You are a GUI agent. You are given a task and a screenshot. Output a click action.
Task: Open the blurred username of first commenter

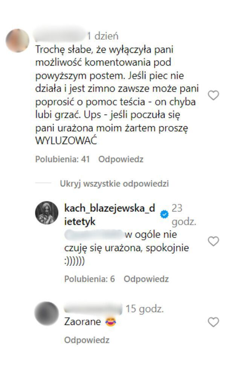point(60,36)
